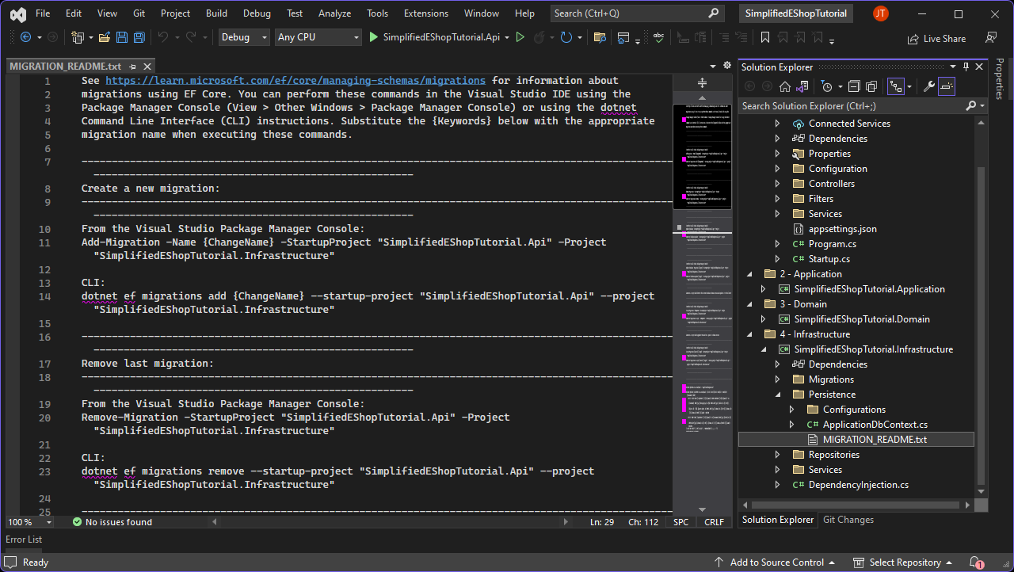
Task: Click in the Search (Ctrl+Q) box
Action: [x=638, y=13]
